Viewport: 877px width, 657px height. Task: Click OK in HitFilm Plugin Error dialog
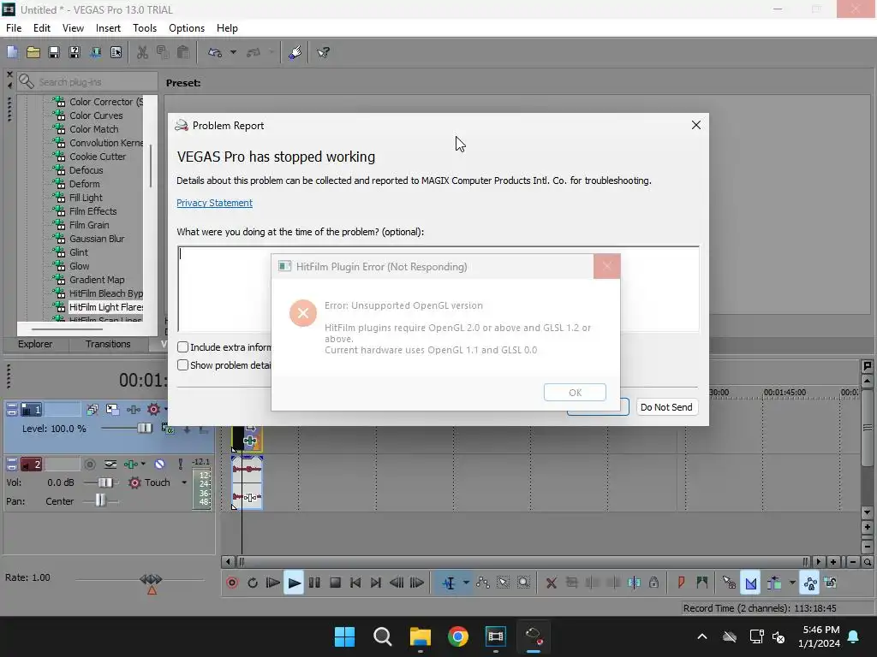(575, 392)
